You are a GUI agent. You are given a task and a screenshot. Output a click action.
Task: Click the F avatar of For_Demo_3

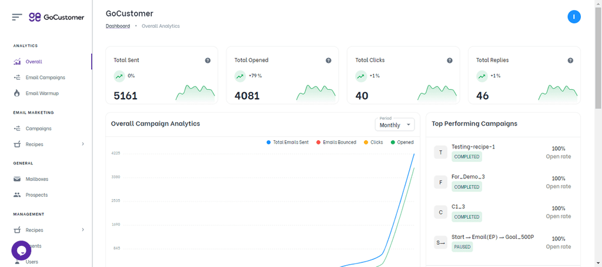[441, 182]
